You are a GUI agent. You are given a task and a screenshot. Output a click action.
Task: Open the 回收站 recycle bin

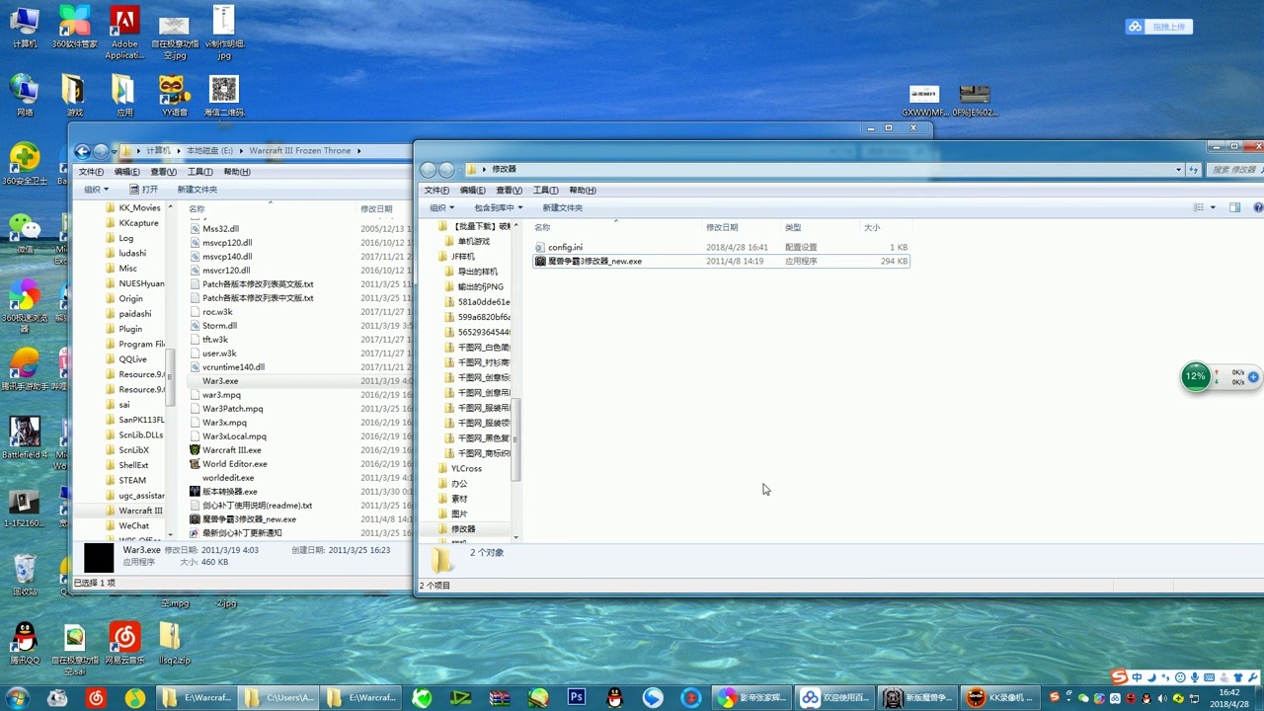[x=25, y=575]
